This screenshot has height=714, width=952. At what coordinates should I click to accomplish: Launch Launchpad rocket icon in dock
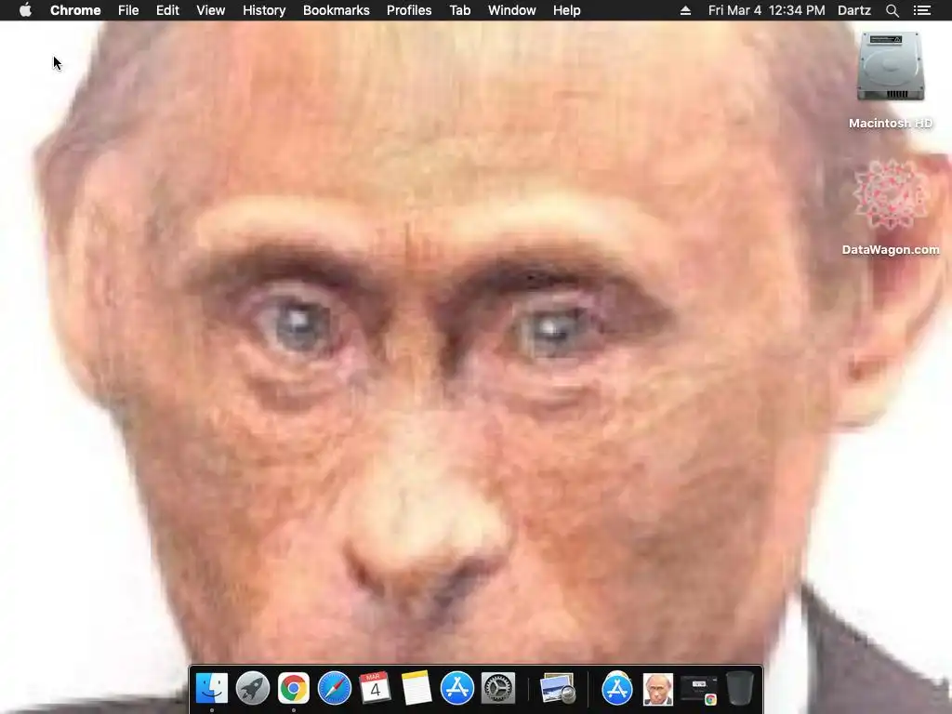click(x=253, y=688)
